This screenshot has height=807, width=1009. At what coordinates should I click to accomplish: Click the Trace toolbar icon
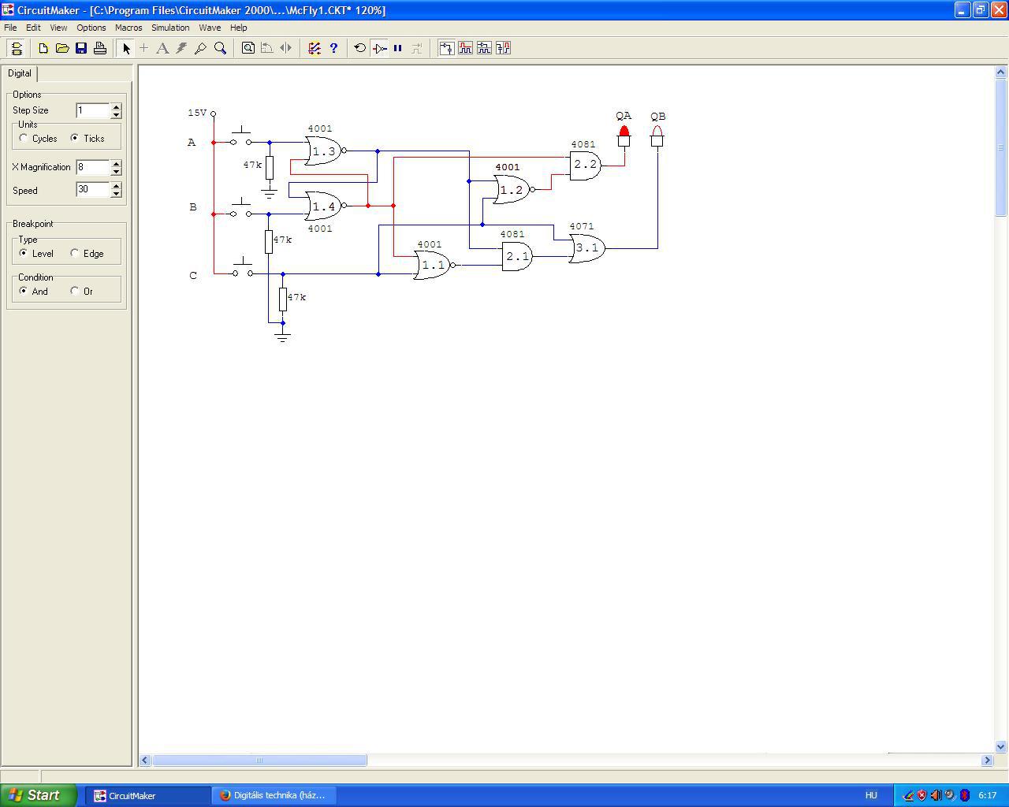tap(417, 48)
